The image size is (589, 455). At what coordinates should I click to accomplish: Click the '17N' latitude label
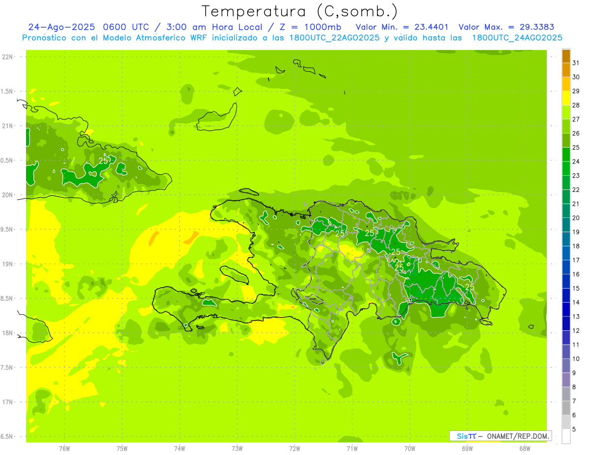(x=8, y=402)
